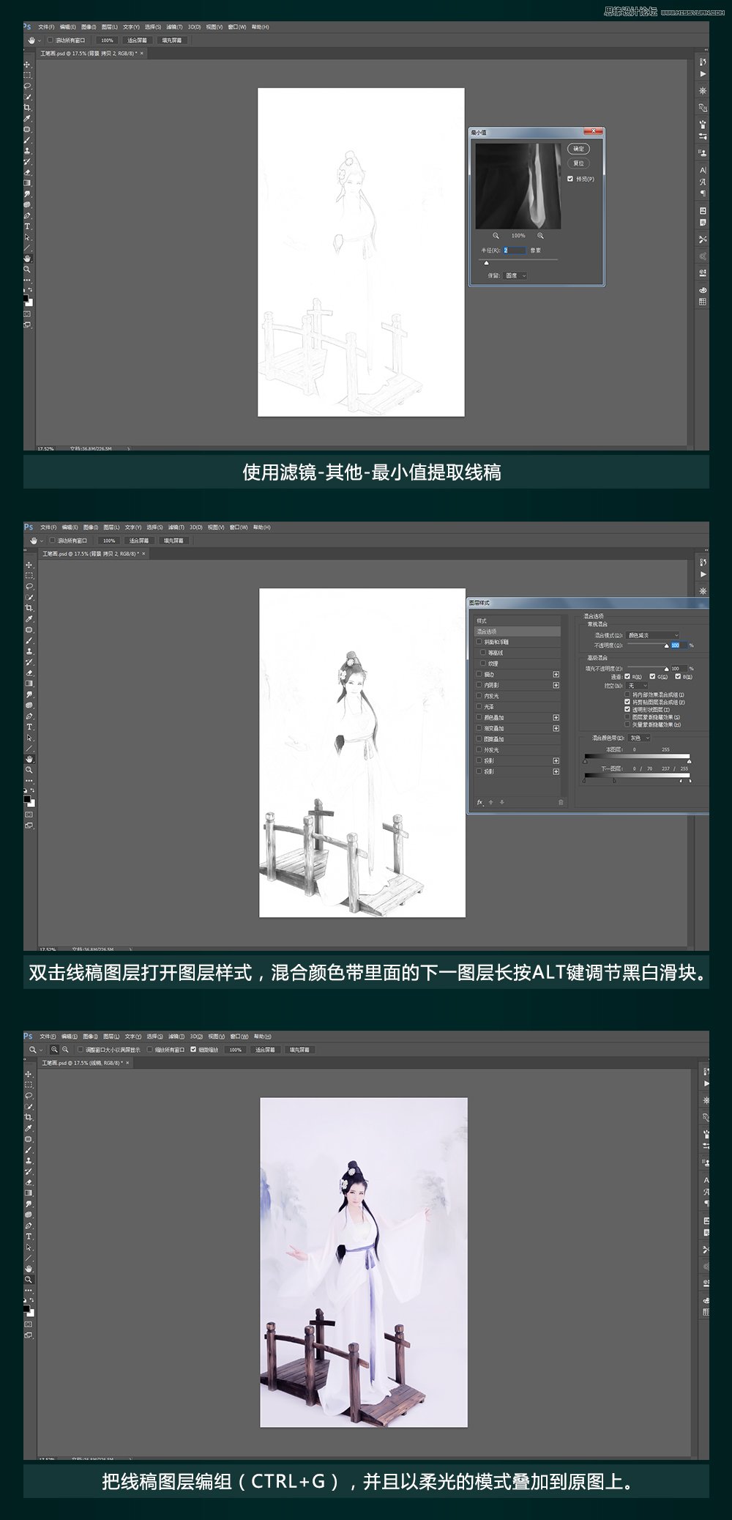732x1520 pixels.
Task: Enable the 斜面和浮雕 style checkbox
Action: click(x=479, y=642)
